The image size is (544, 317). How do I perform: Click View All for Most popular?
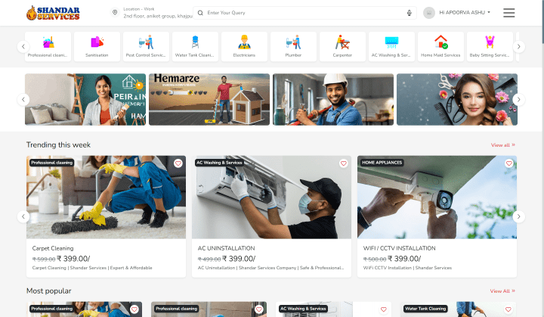coord(502,291)
